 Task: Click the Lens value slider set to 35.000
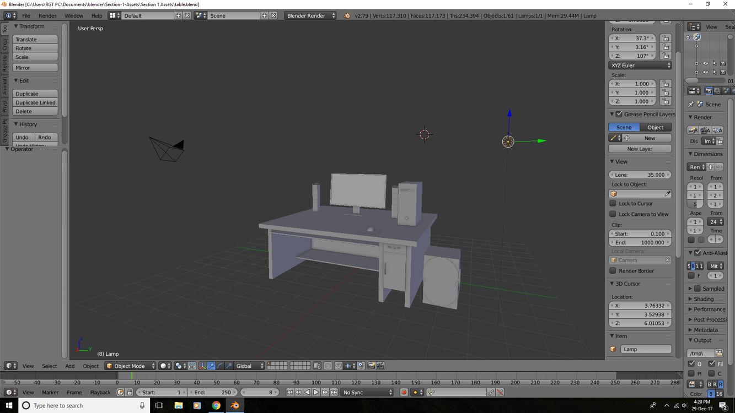pyautogui.click(x=640, y=175)
